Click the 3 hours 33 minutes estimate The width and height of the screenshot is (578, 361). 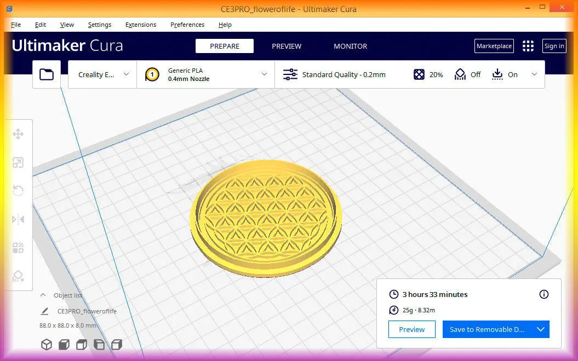[435, 294]
